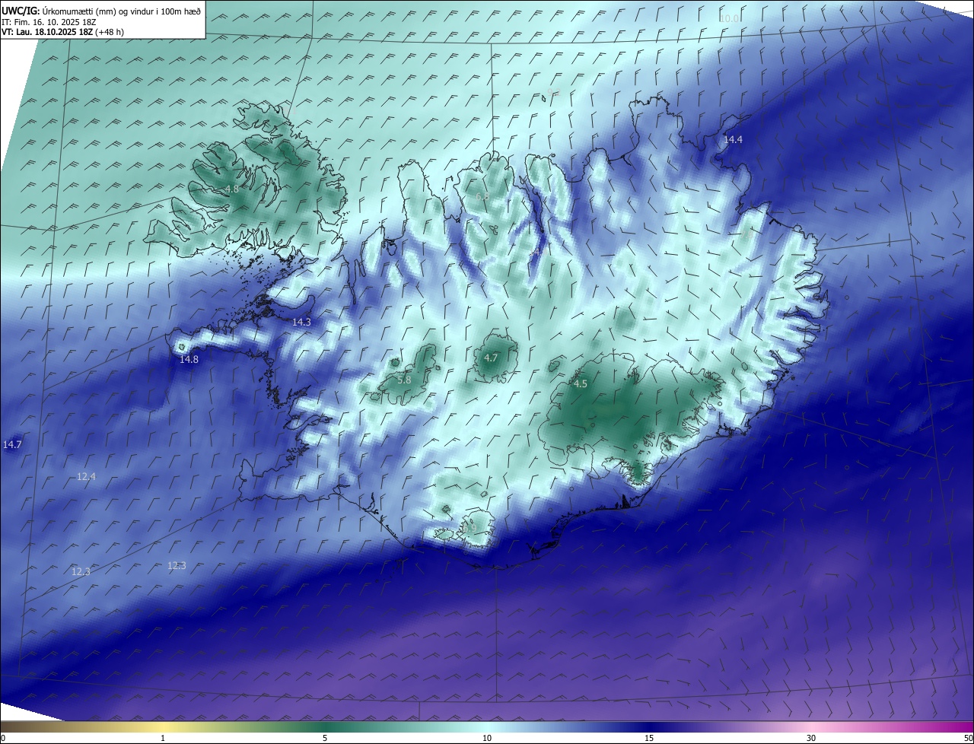Click the 14.7 value at the far west edge
The width and height of the screenshot is (974, 744).
pos(12,444)
